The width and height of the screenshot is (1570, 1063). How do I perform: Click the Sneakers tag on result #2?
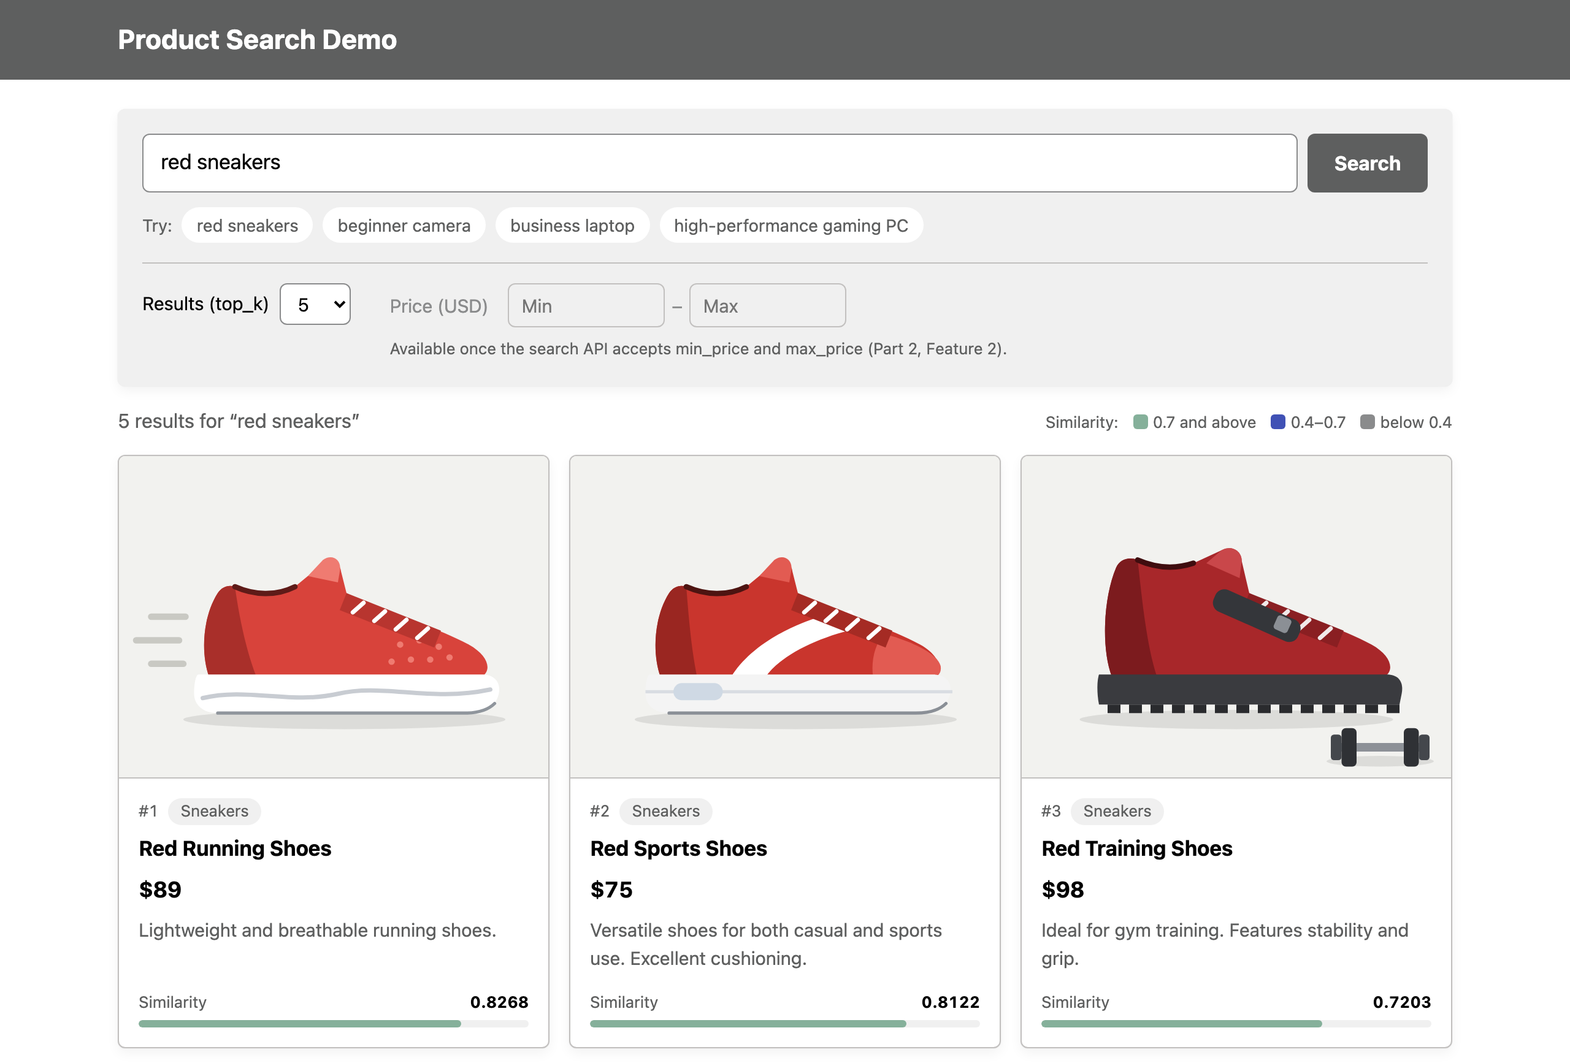[x=665, y=811]
